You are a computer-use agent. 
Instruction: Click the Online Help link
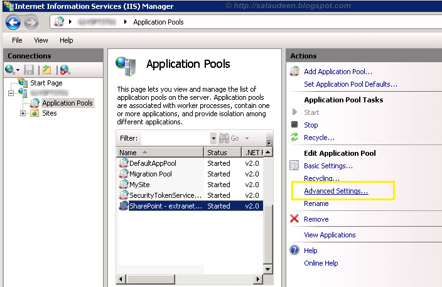click(321, 263)
